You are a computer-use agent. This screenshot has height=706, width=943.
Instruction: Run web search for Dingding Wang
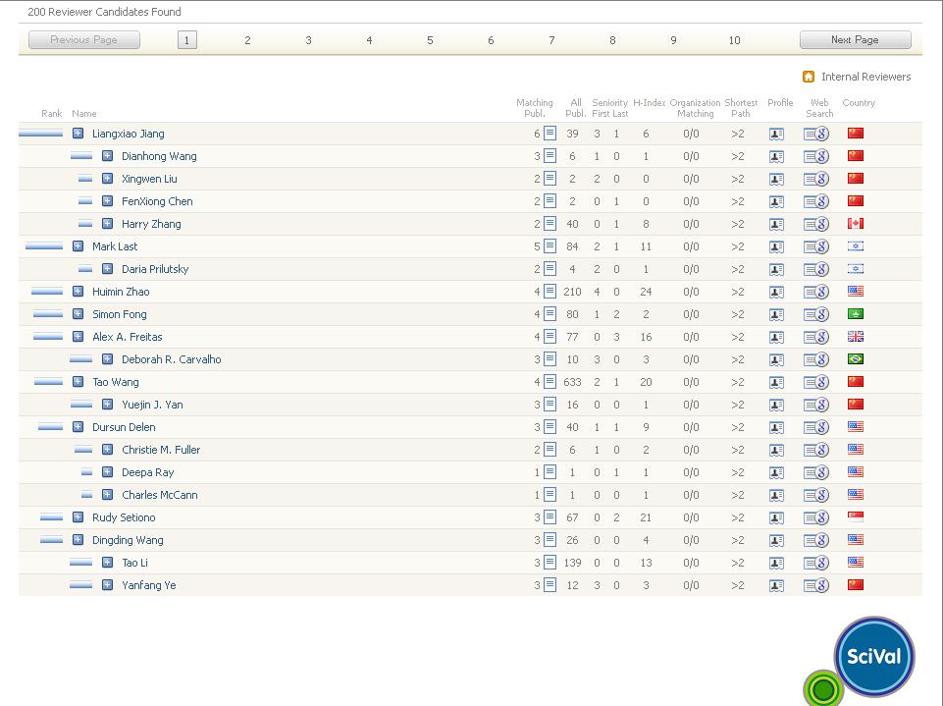coord(816,540)
